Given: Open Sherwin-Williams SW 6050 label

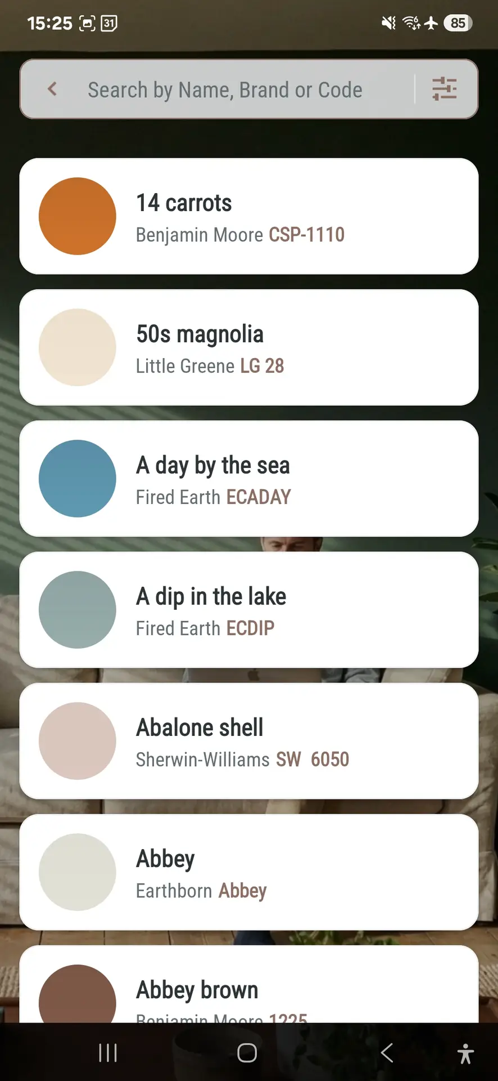Looking at the screenshot, I should click(x=242, y=760).
